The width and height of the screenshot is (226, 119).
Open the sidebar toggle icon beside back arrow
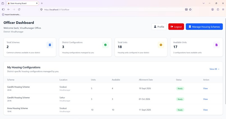tap(3, 9)
